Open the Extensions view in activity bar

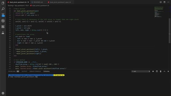point(3,27)
